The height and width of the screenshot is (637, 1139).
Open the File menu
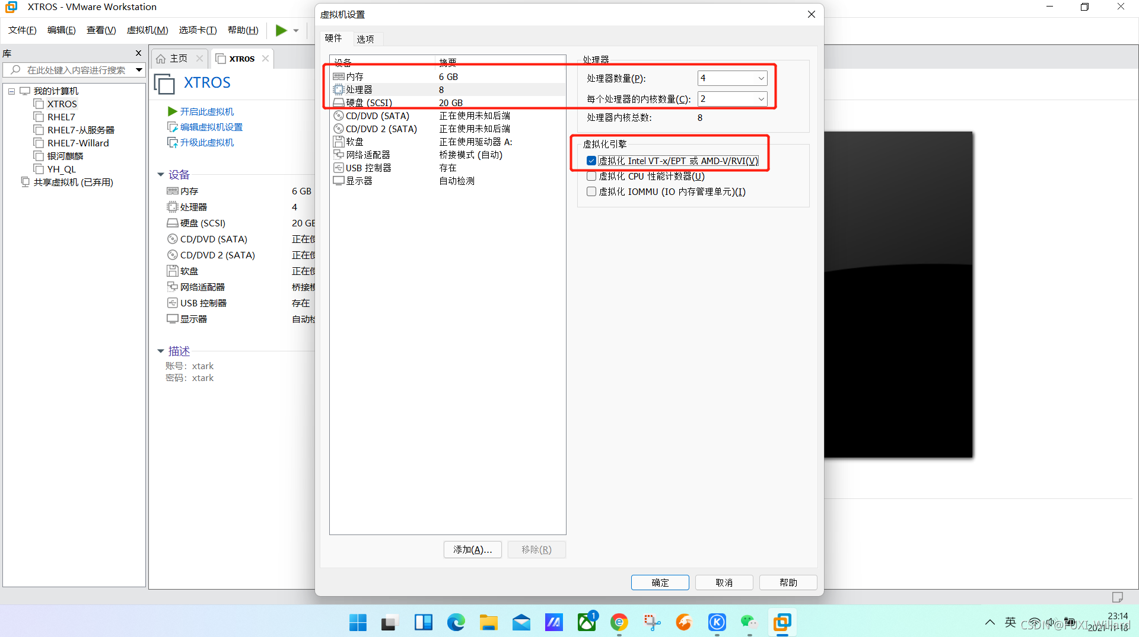tap(22, 30)
